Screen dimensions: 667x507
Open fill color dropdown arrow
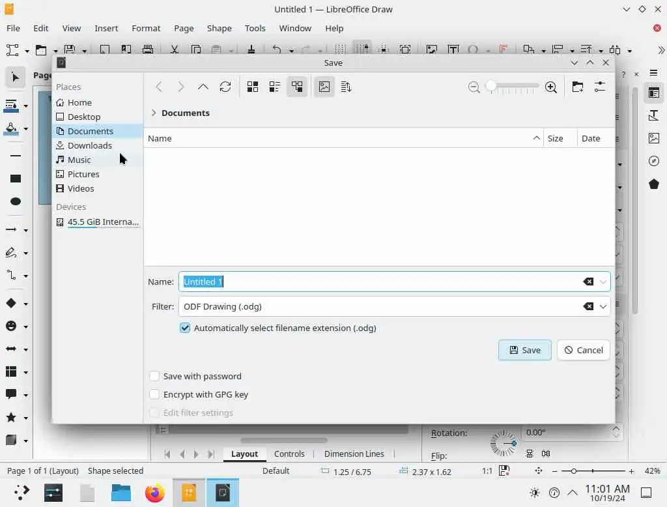click(x=26, y=128)
